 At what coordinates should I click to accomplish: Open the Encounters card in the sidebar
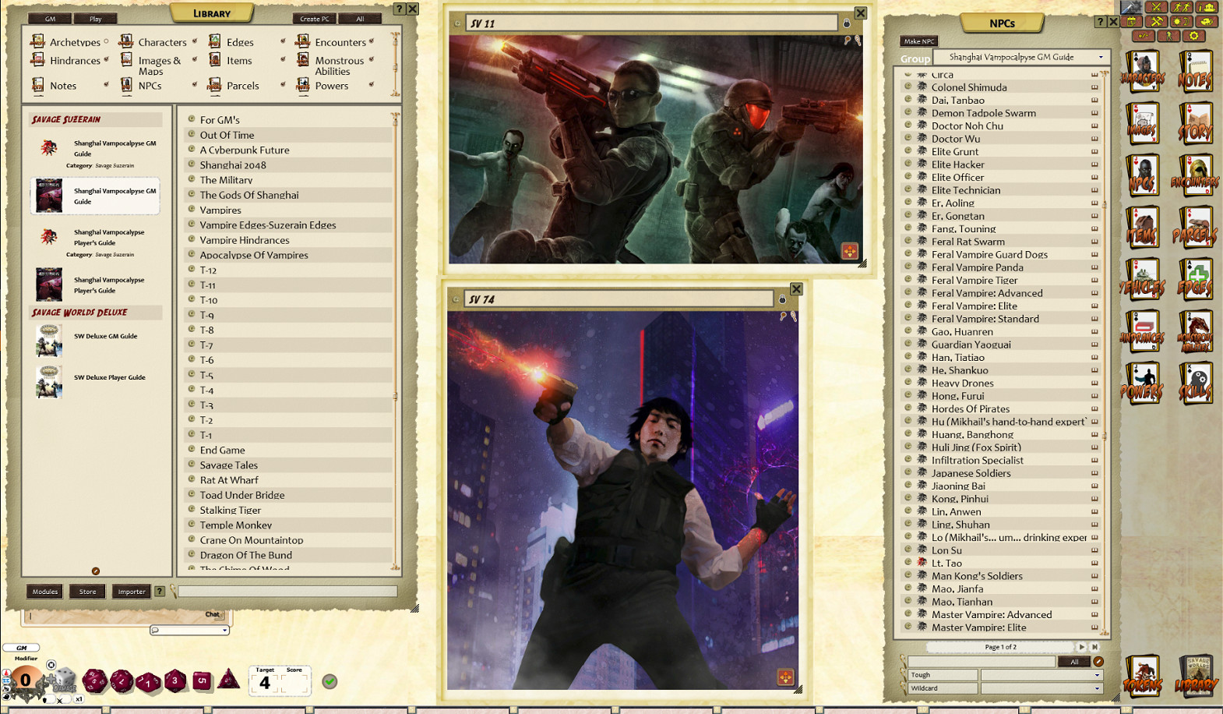1195,177
